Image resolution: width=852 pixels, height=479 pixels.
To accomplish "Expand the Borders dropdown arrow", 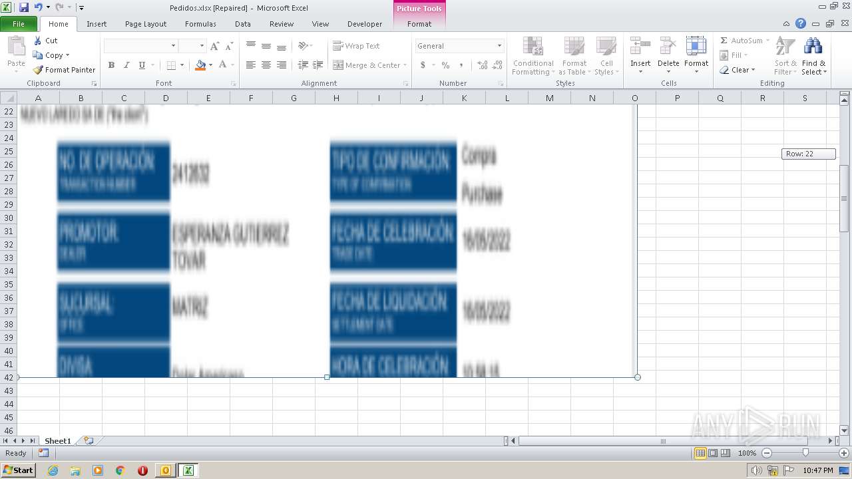I will (182, 65).
